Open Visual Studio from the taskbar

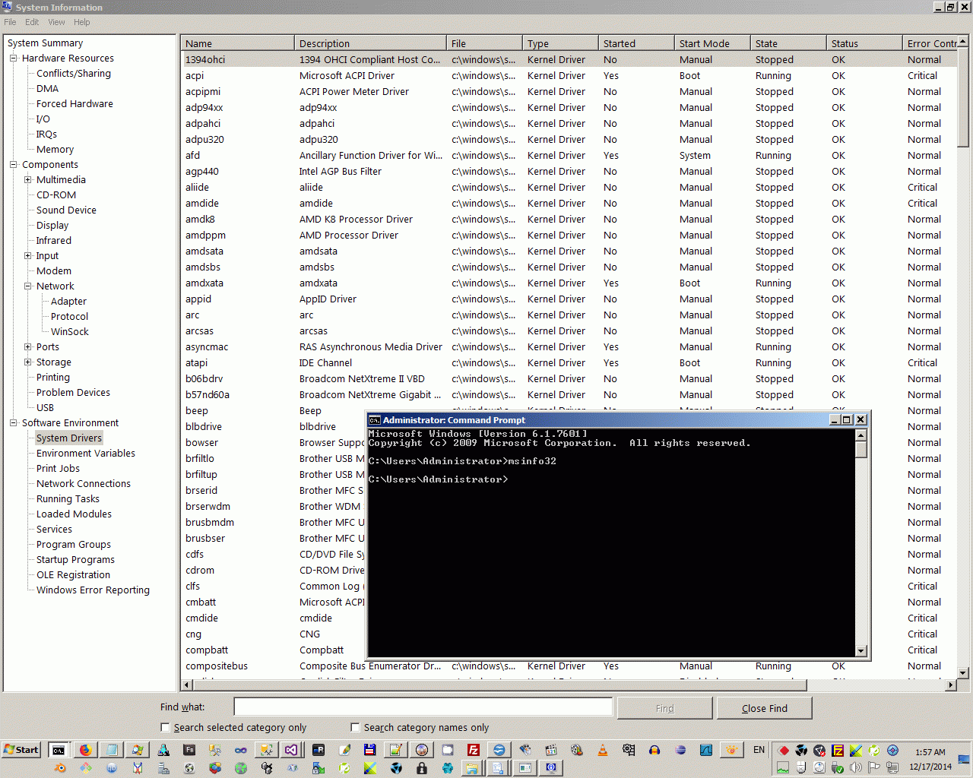tap(292, 750)
